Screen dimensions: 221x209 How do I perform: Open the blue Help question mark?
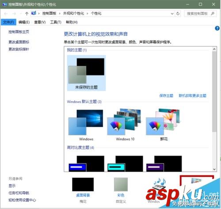tap(217, 28)
